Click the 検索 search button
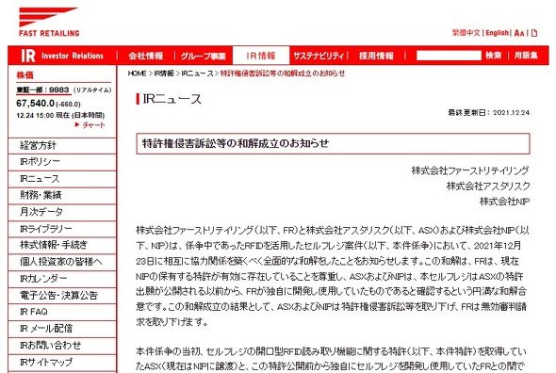Screen dimensions: 556x373 pyautogui.click(x=494, y=56)
